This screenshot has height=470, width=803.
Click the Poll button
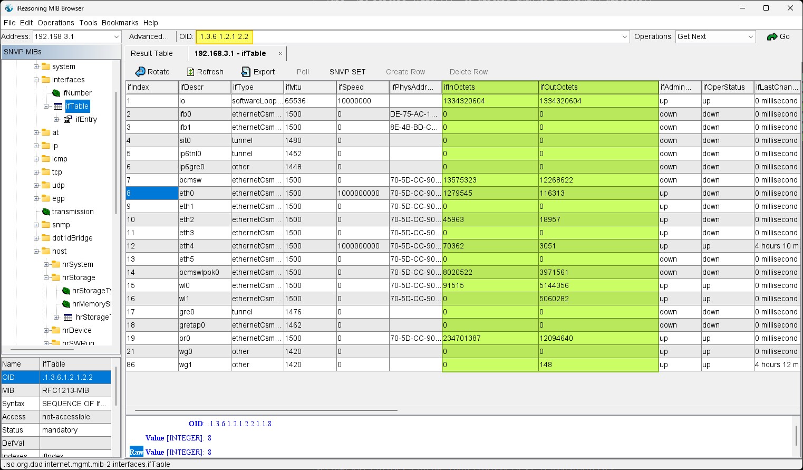303,72
